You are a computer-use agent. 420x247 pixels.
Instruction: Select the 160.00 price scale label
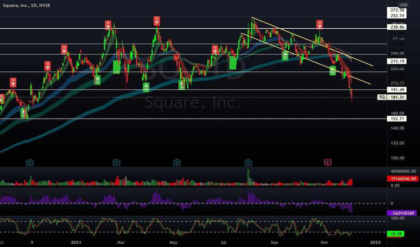(397, 113)
